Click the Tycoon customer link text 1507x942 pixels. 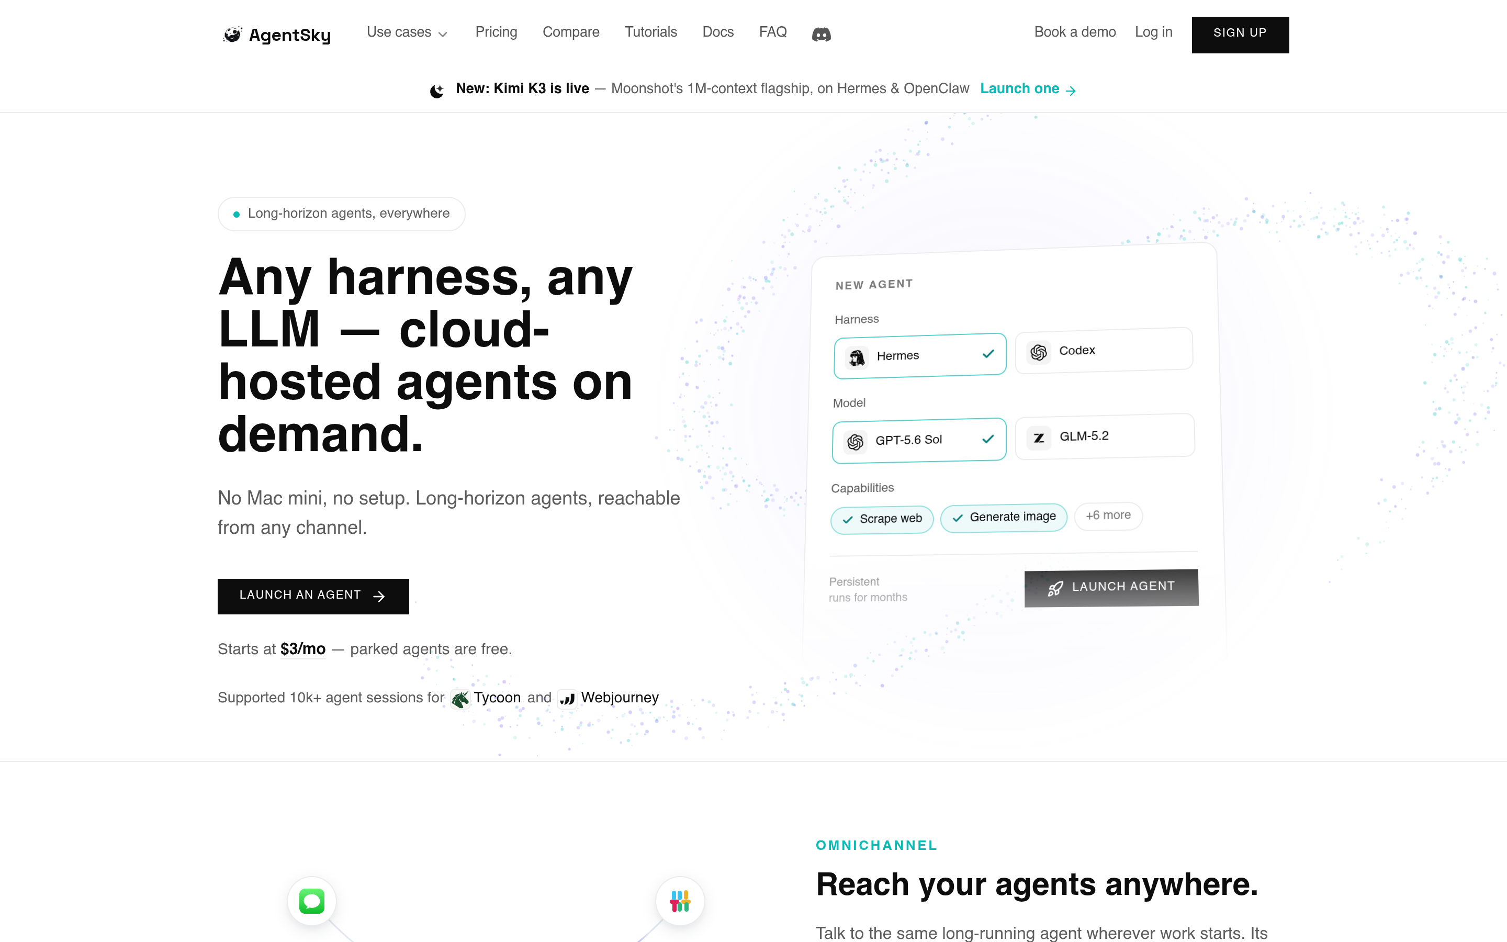496,698
